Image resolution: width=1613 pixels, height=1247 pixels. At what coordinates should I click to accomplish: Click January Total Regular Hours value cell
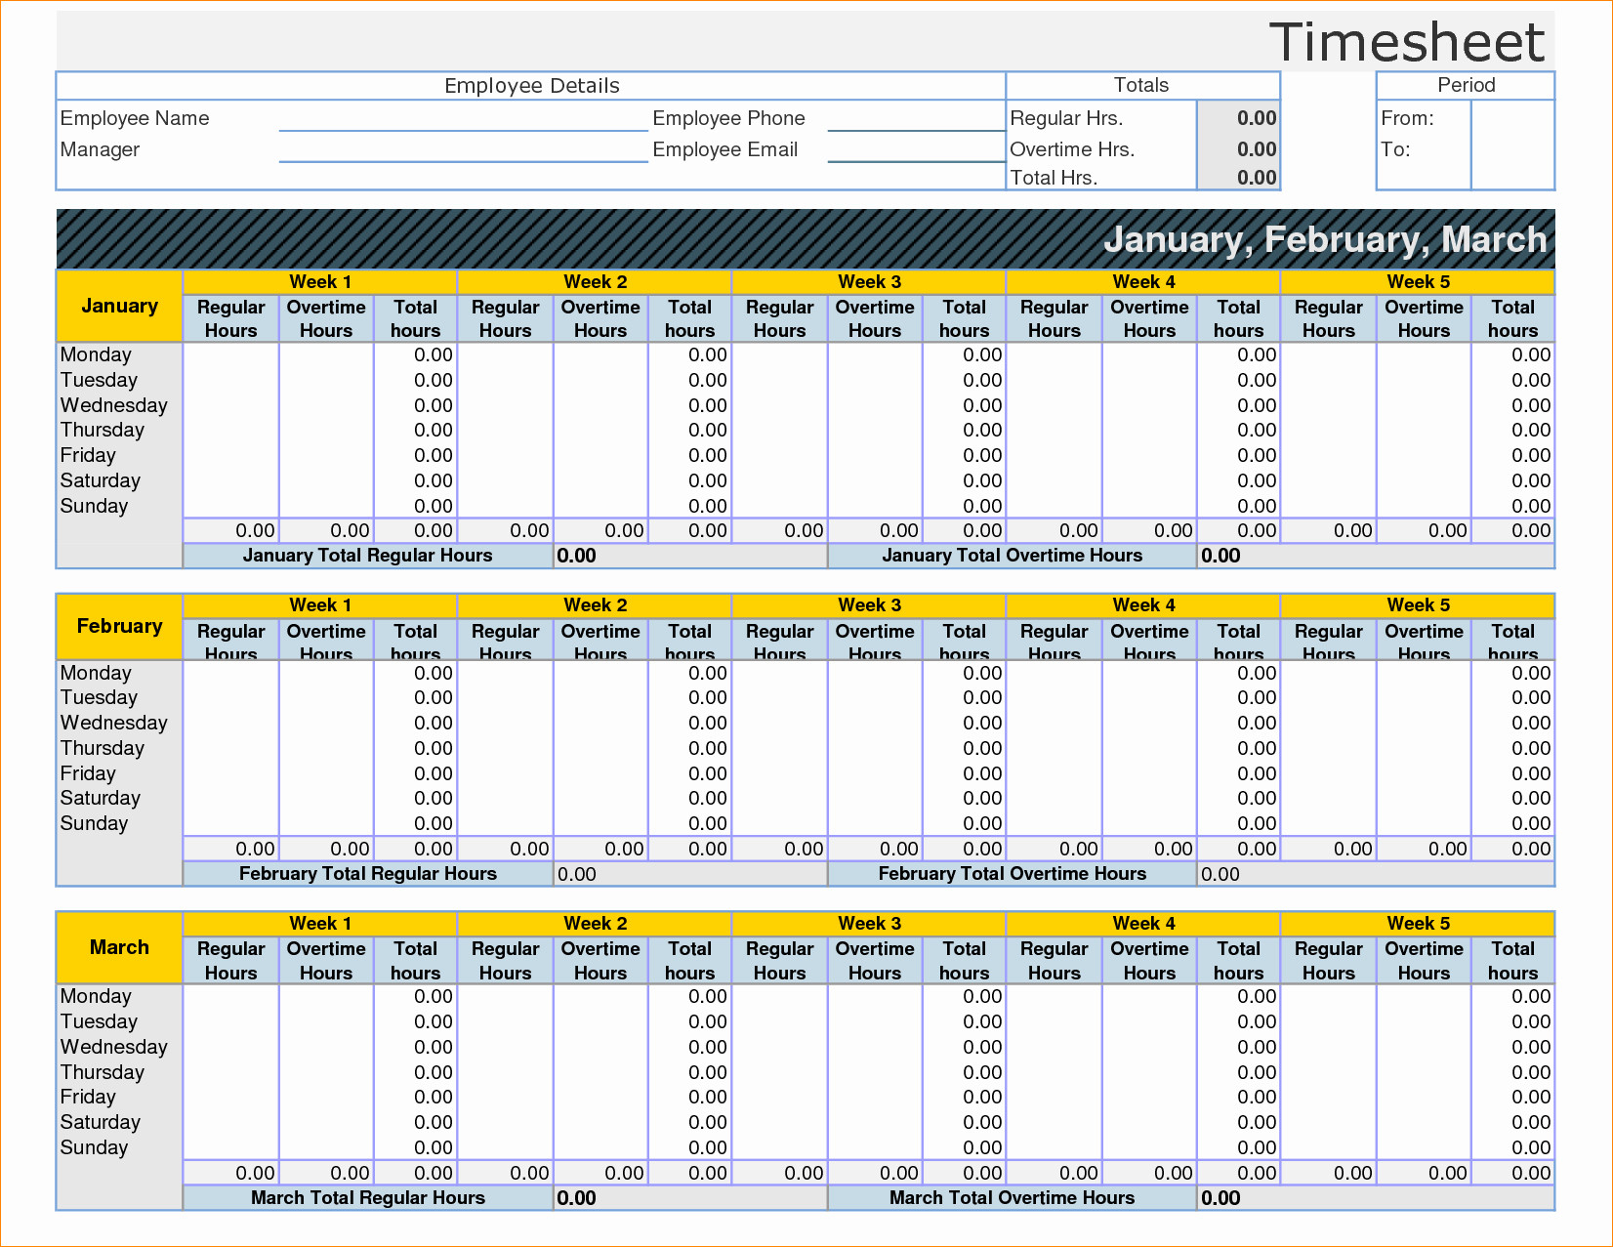[688, 555]
